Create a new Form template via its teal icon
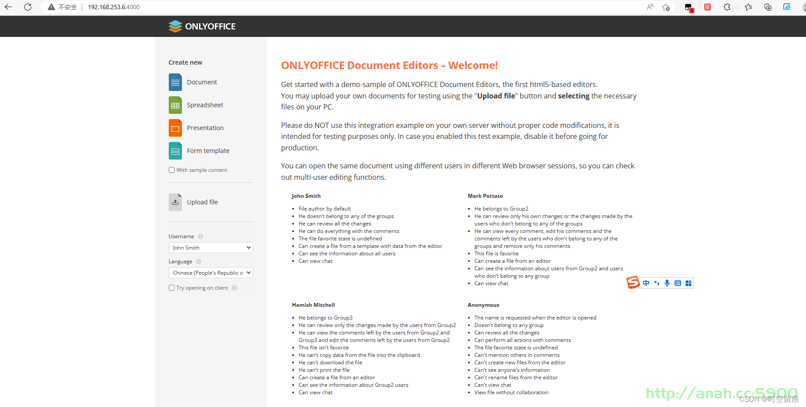 tap(175, 151)
